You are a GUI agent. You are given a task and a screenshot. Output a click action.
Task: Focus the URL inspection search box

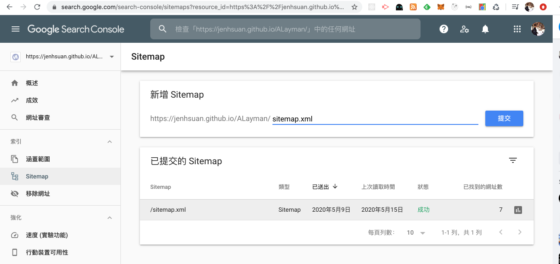click(285, 29)
